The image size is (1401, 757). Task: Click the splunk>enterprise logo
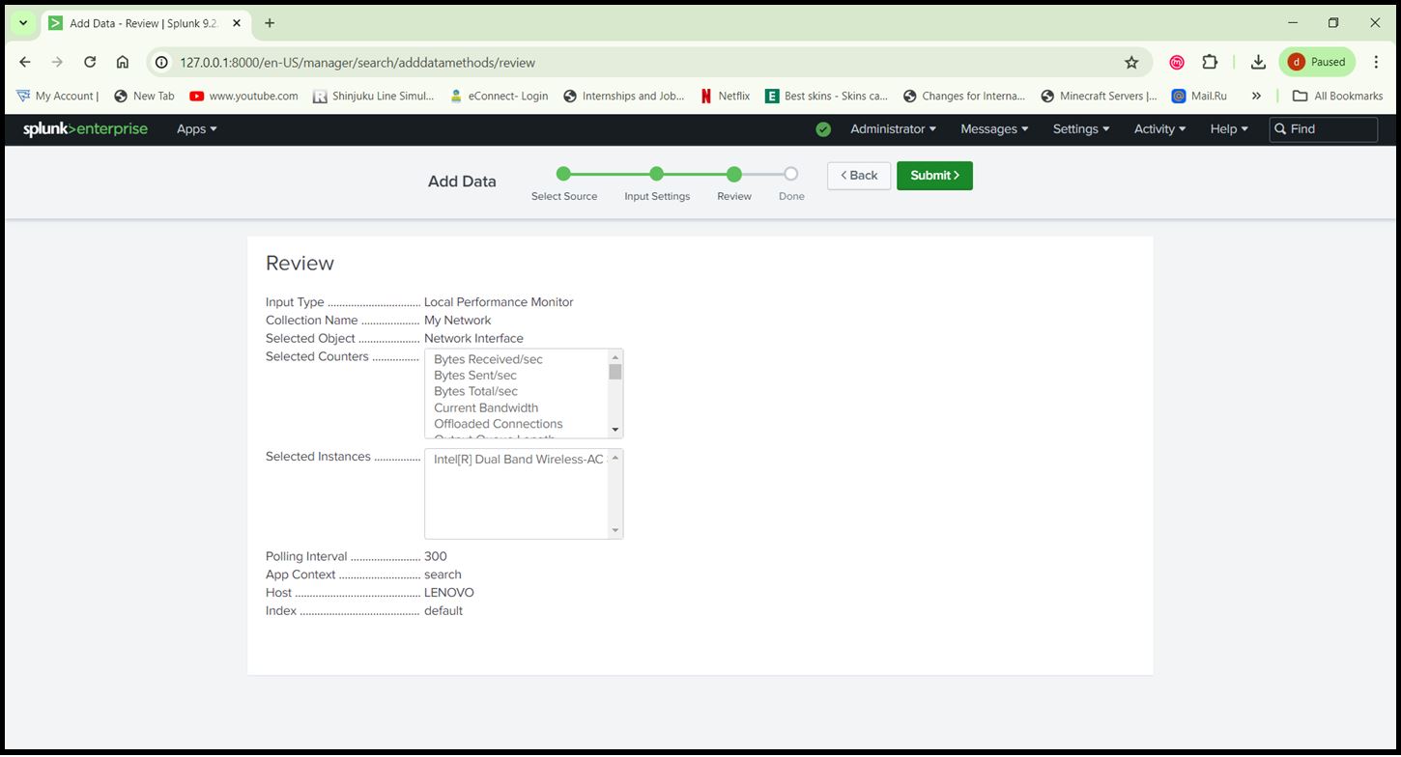85,128
